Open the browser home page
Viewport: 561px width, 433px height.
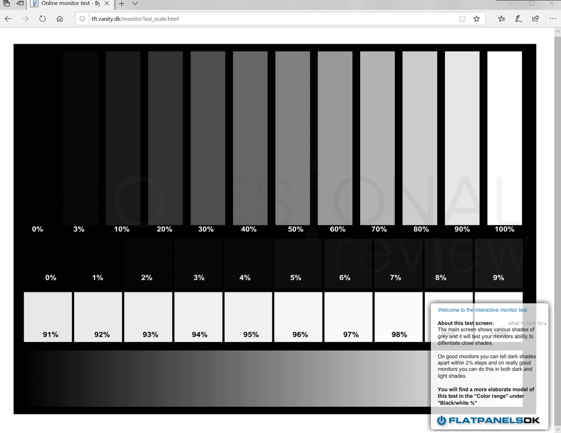(x=60, y=18)
